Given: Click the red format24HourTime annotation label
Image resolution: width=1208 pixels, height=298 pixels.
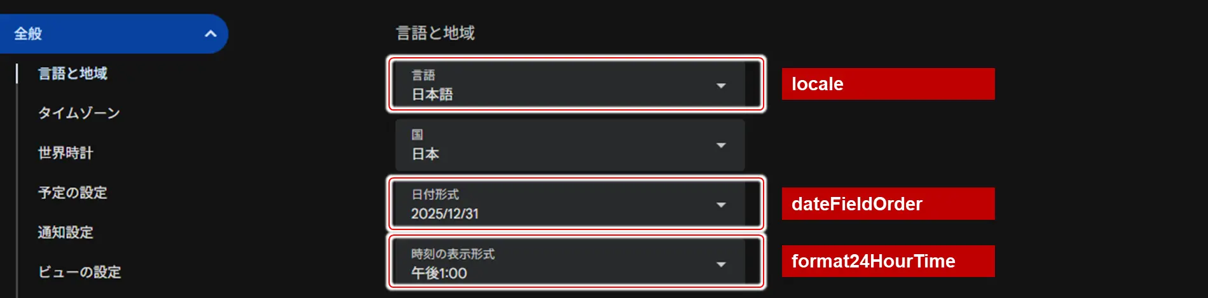Looking at the screenshot, I should pos(888,261).
